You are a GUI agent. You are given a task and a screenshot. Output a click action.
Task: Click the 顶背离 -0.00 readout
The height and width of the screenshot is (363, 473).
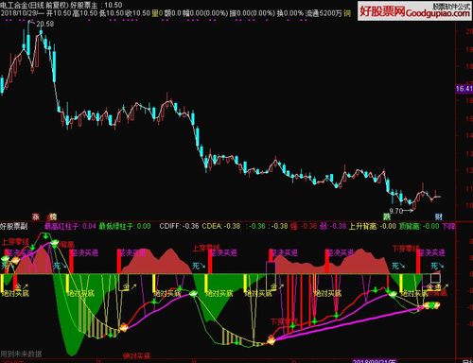[419, 226]
